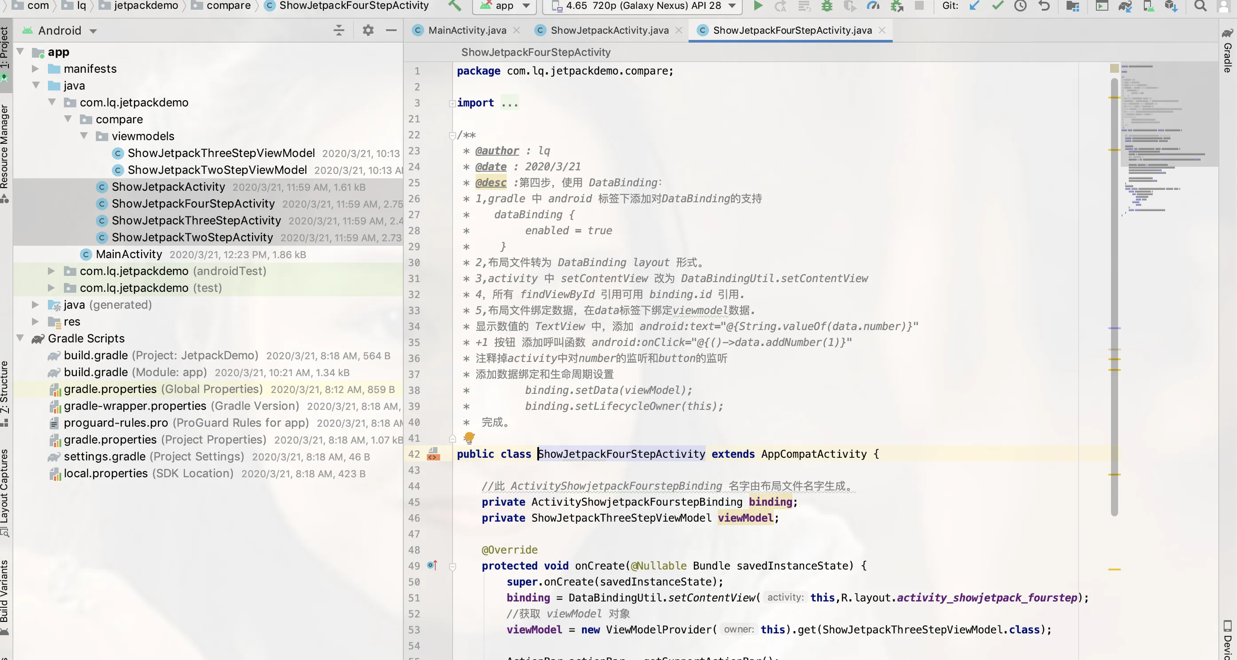
Task: Click Search Everywhere magnifier icon
Action: tap(1200, 6)
